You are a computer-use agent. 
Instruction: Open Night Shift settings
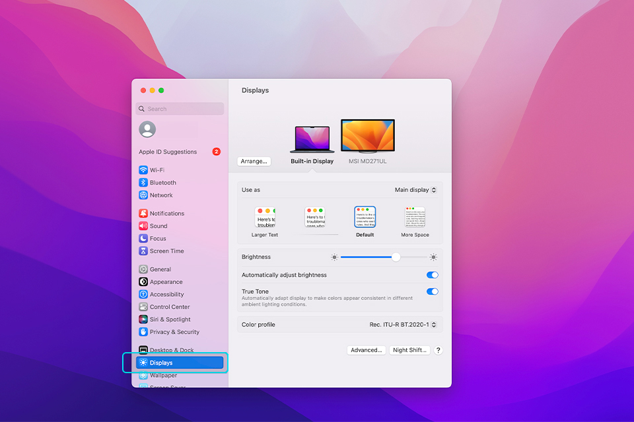[409, 350]
